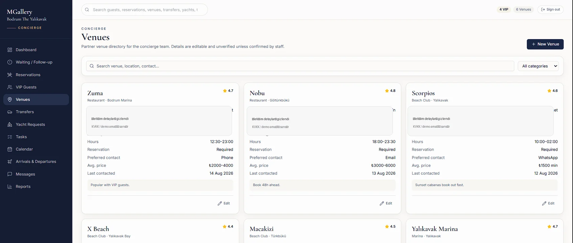
Task: Sign out of the concierge app
Action: [x=550, y=9]
